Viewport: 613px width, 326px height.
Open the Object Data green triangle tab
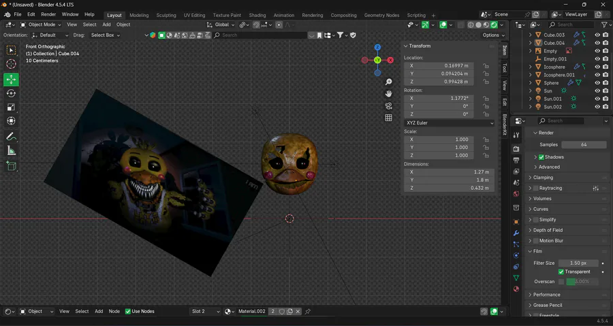[x=516, y=278]
